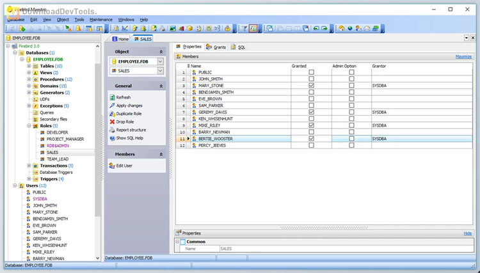Expand the Tables tree node
Viewport: 480px width, 273px height.
coord(29,66)
